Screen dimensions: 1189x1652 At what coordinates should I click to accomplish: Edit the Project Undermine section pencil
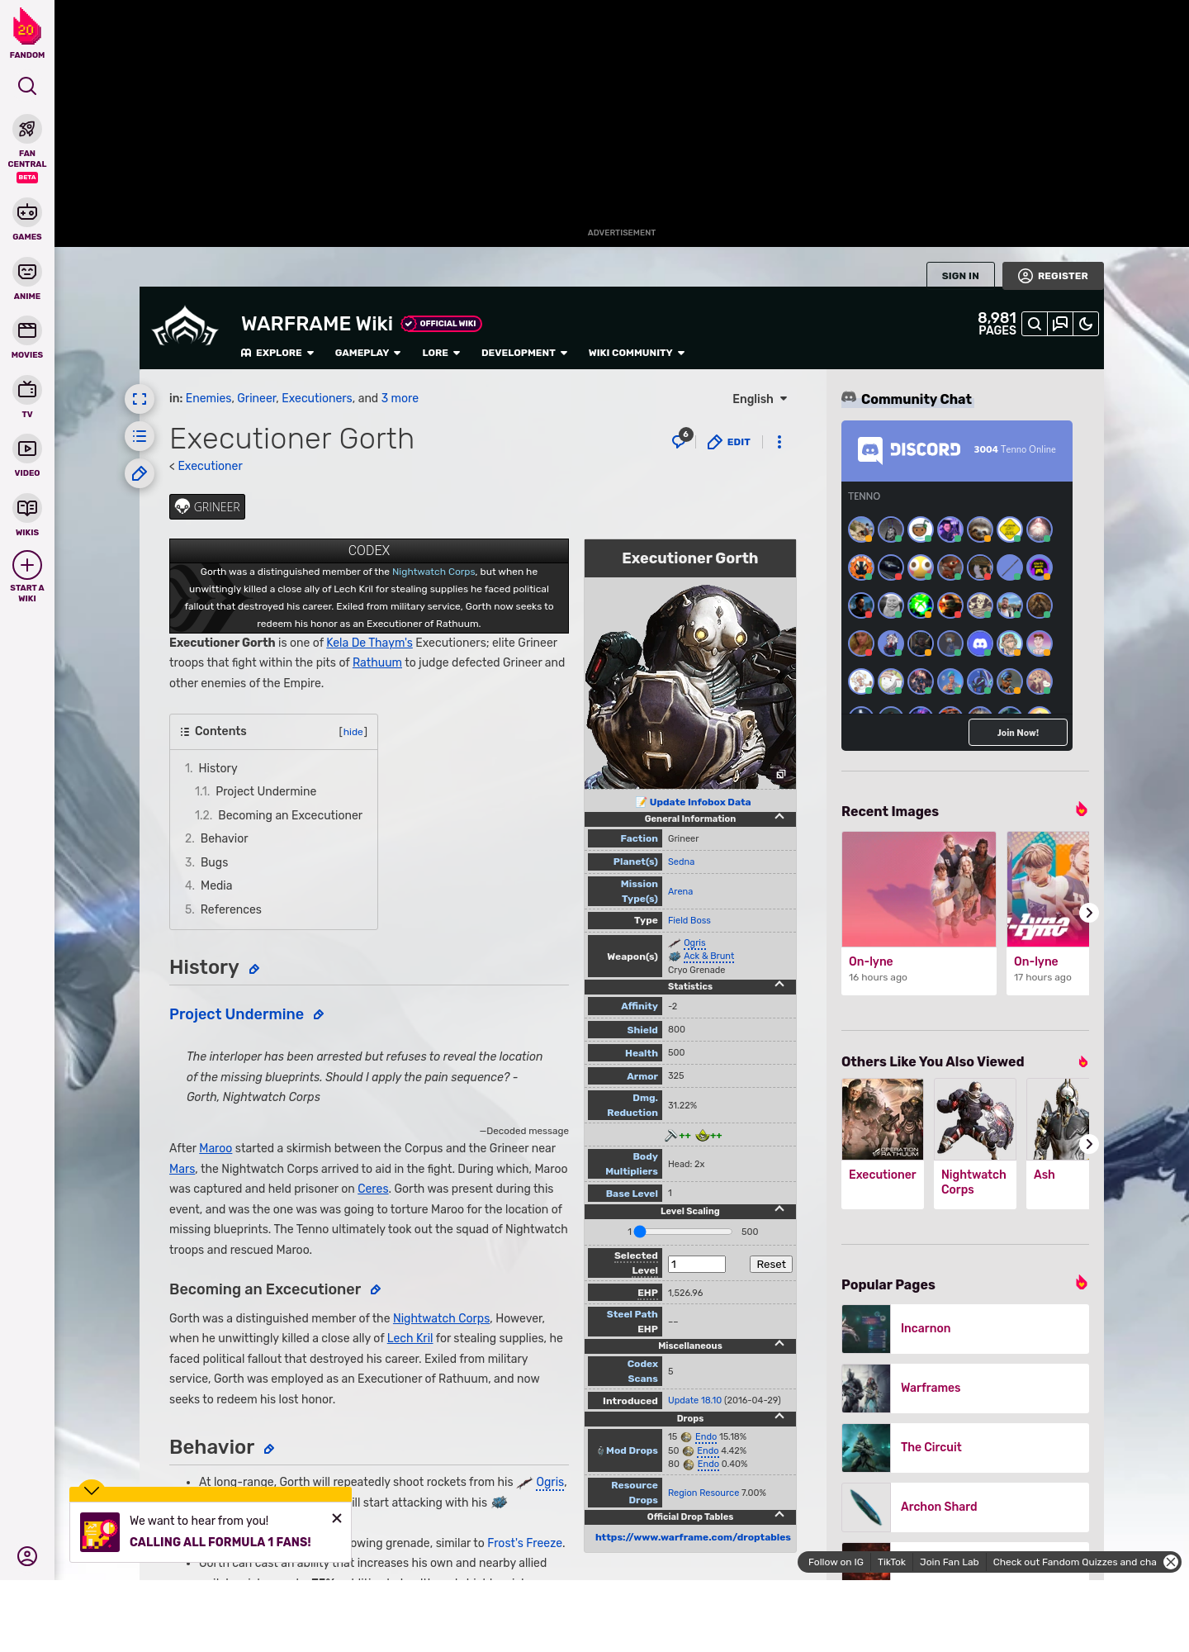(x=319, y=1015)
